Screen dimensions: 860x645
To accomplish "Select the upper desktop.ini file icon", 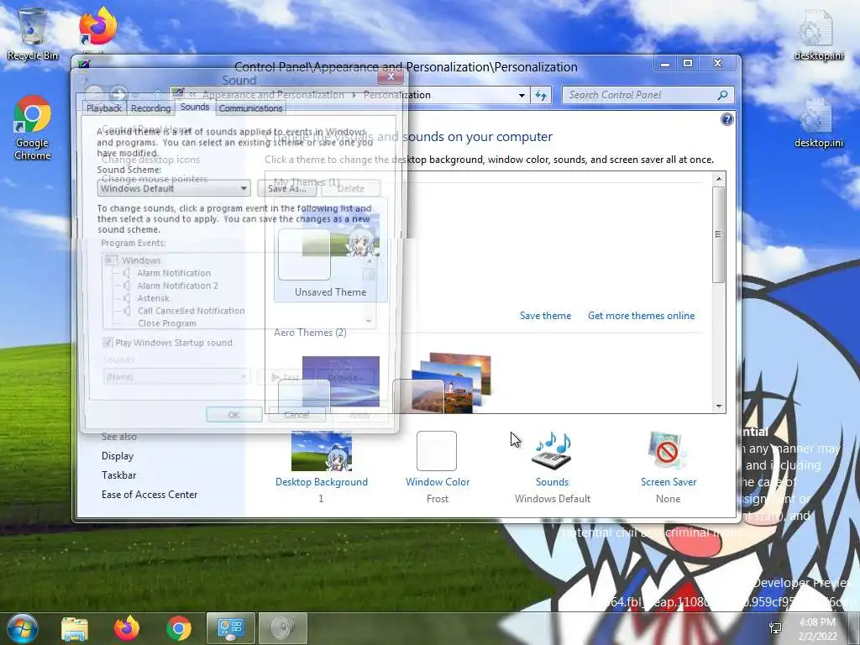I will click(x=818, y=34).
